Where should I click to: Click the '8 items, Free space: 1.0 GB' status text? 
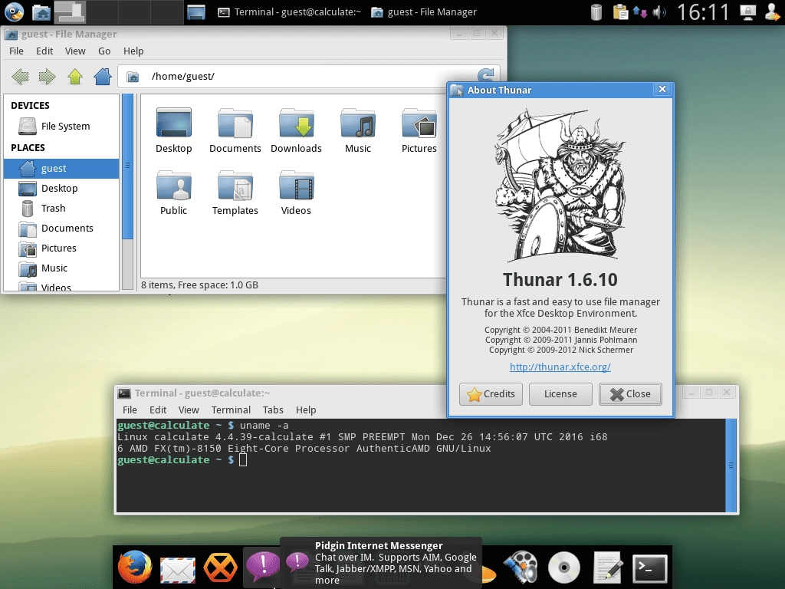[200, 285]
